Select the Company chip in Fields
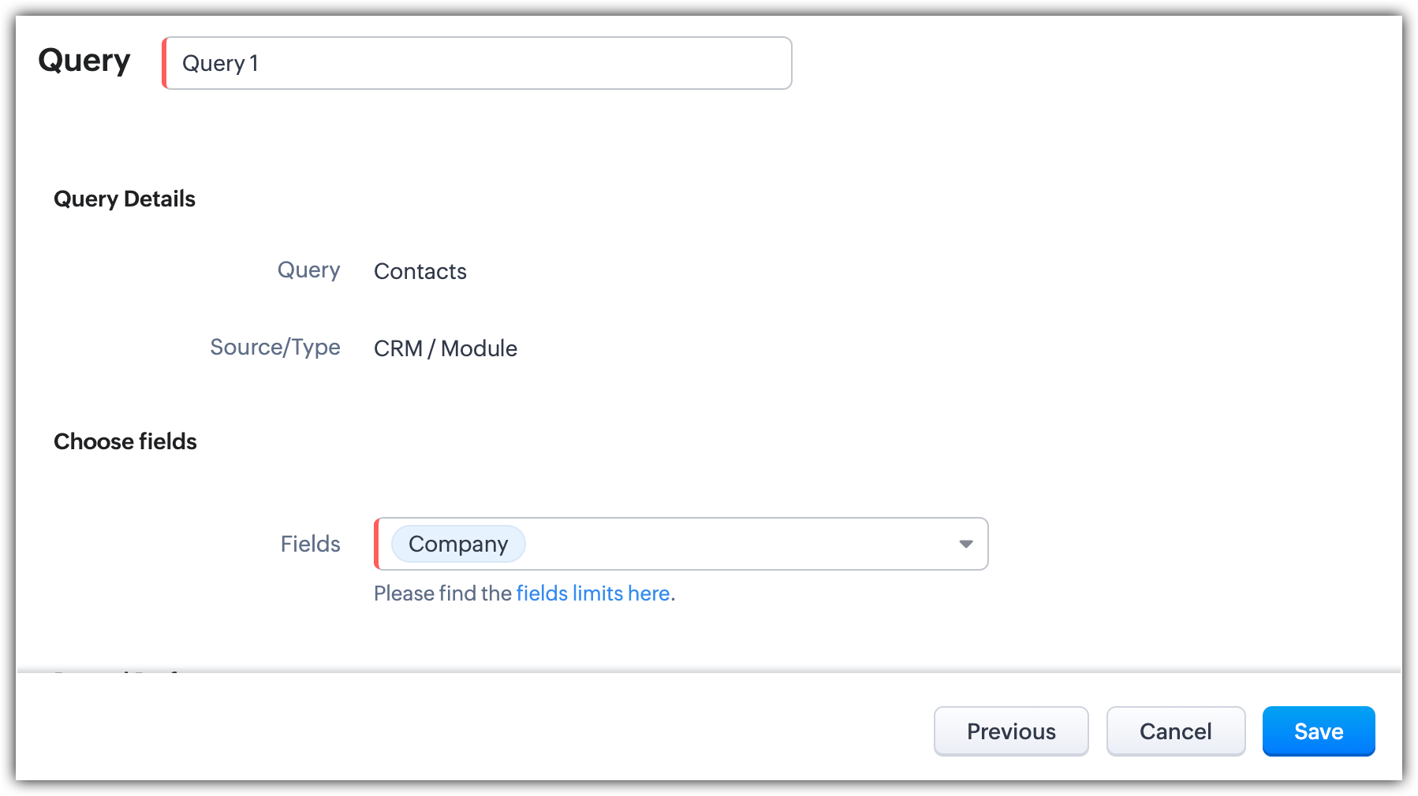This screenshot has height=796, width=1418. (x=458, y=544)
